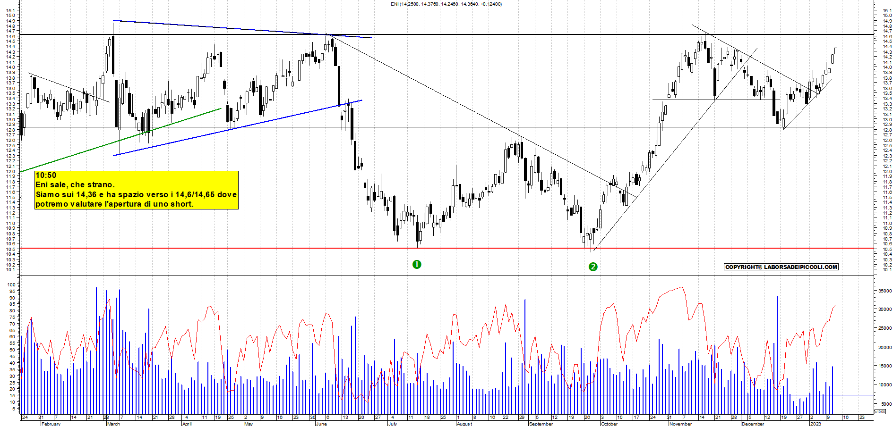Click the 2023 year label
The height and width of the screenshot is (426, 893).
pos(816,424)
